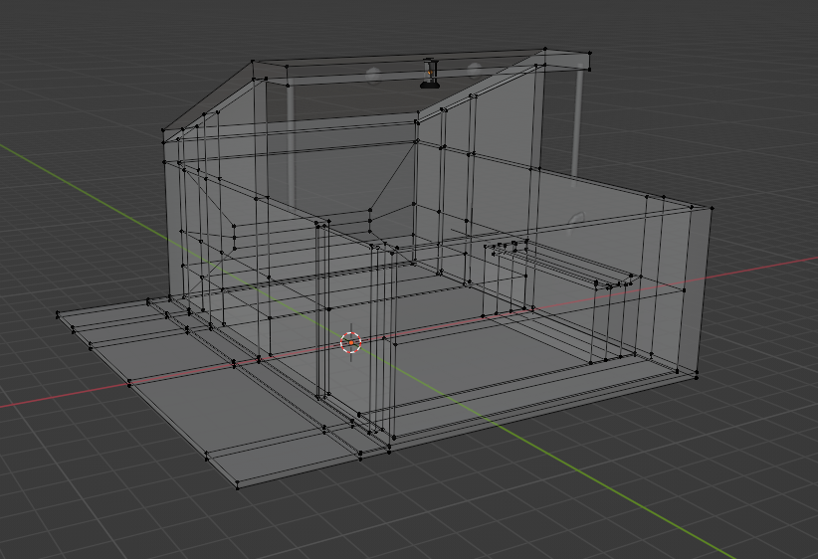Select the floor-edge vertex on the red X axis, left
The image size is (818, 559).
tap(129, 384)
